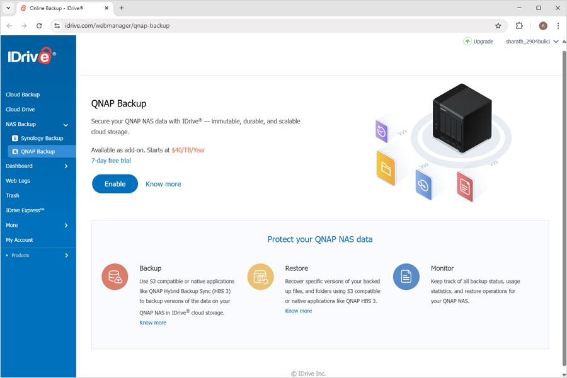This screenshot has height=378, width=567.
Task: Go forward in browser history
Action: pos(24,26)
